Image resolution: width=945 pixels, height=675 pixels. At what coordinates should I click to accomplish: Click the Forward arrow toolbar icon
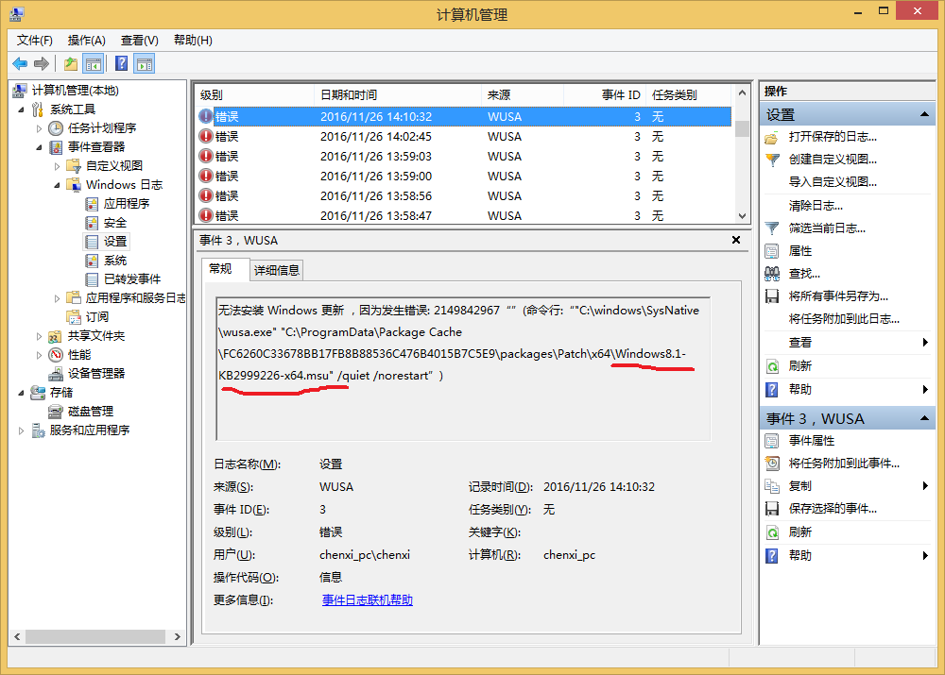click(x=41, y=63)
